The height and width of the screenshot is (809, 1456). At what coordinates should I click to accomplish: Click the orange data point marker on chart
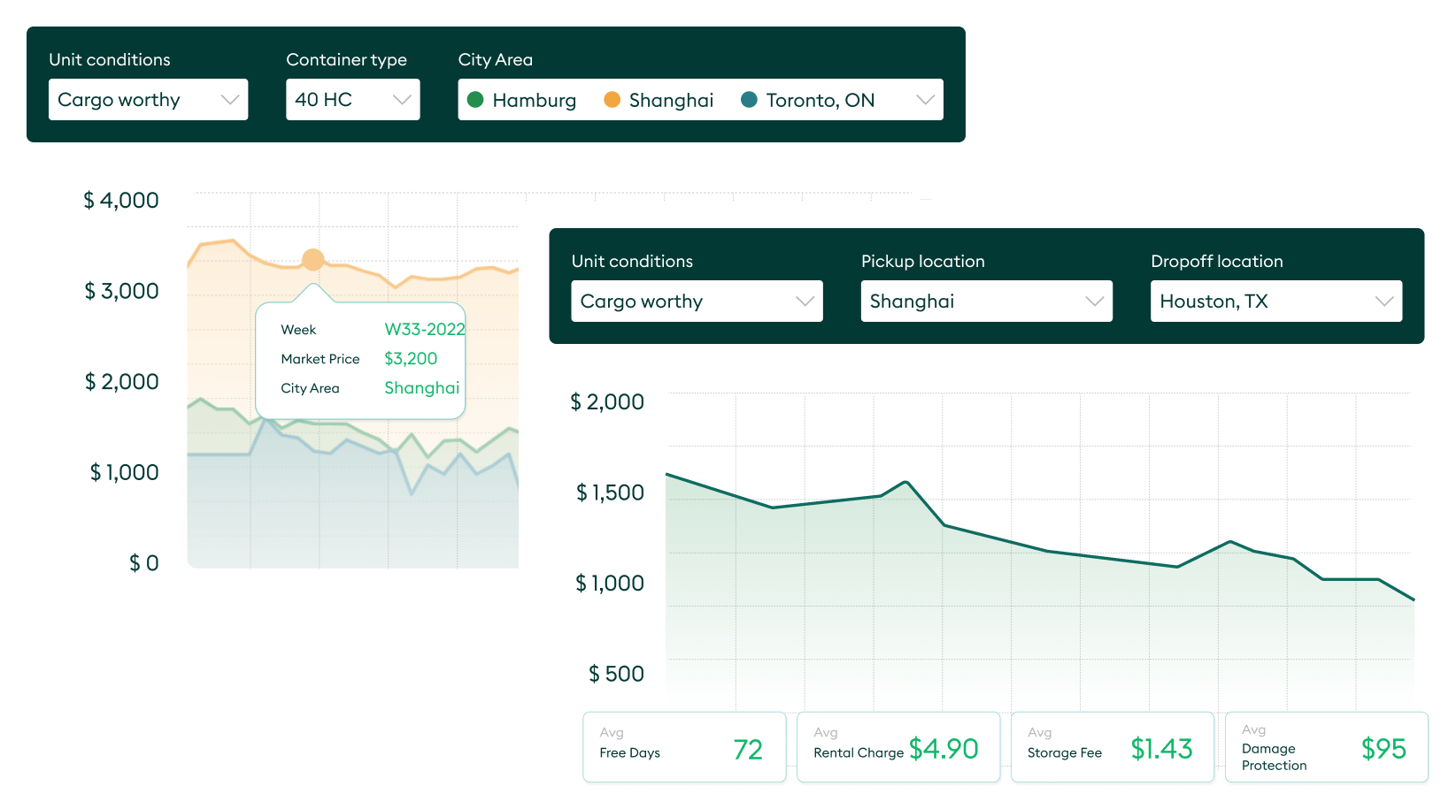(313, 260)
